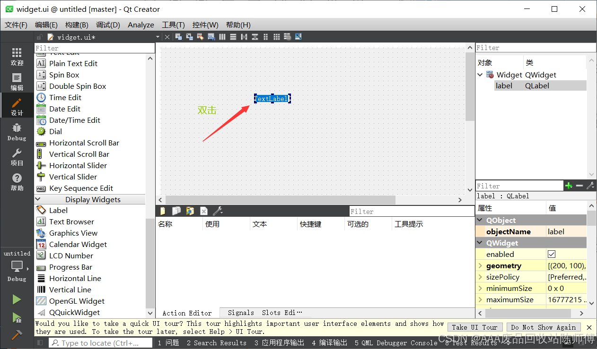
Task: Click Lay Out in a Grid icon
Action: (277, 37)
